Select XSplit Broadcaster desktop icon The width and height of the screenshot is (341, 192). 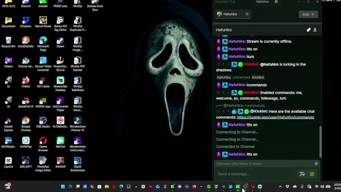click(78, 164)
